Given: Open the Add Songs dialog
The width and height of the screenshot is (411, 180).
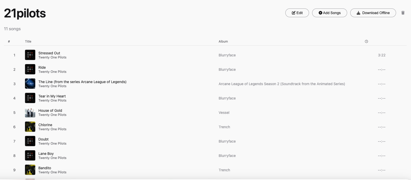Looking at the screenshot, I should tap(329, 13).
